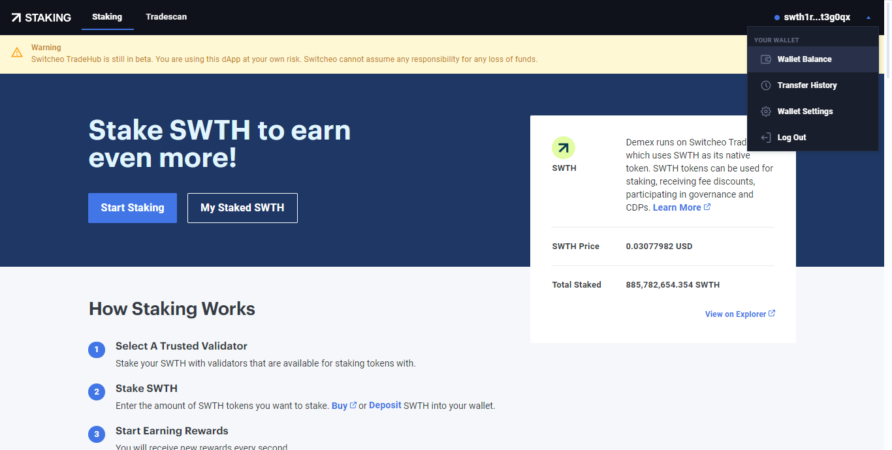Click external link icon beside Buy
The width and height of the screenshot is (892, 450).
353,405
